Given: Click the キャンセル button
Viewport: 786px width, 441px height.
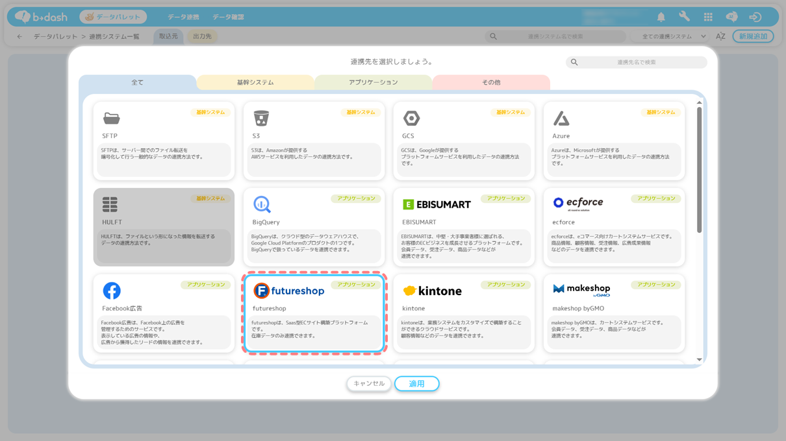Looking at the screenshot, I should [x=369, y=383].
